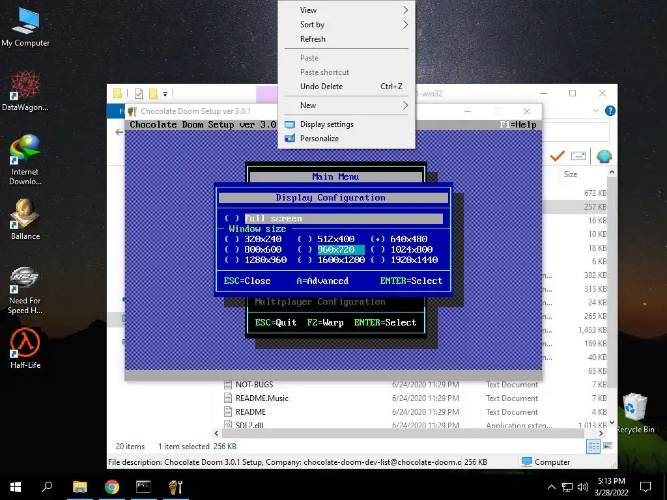The height and width of the screenshot is (500, 667).
Task: Select 1600x1200 window size
Action: coord(331,260)
